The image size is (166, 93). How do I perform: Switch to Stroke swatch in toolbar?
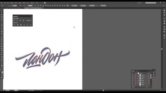[x=2, y=72]
